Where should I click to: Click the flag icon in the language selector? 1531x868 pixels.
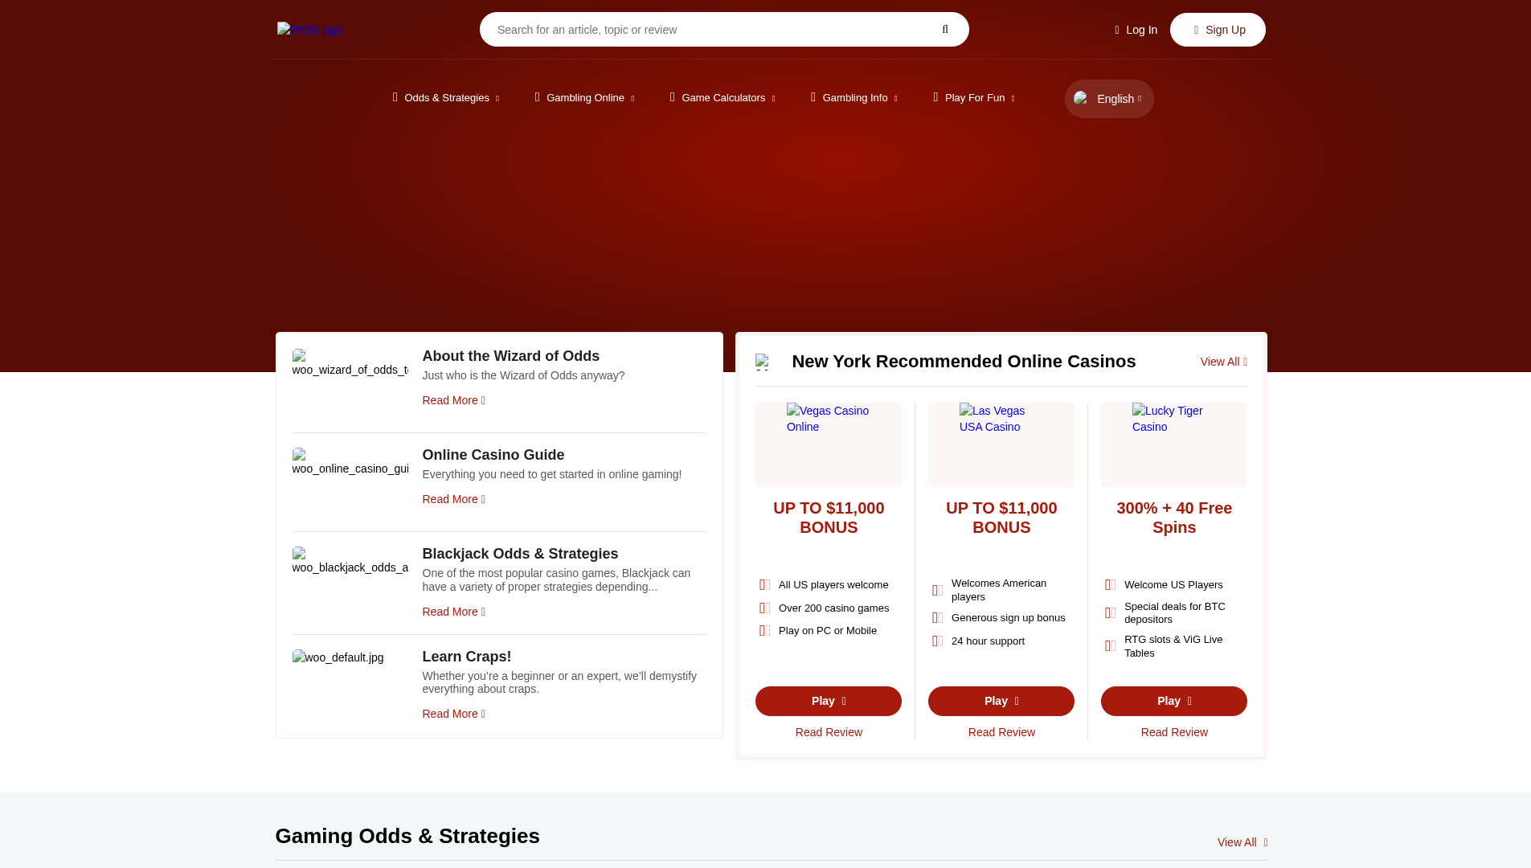(x=1082, y=98)
